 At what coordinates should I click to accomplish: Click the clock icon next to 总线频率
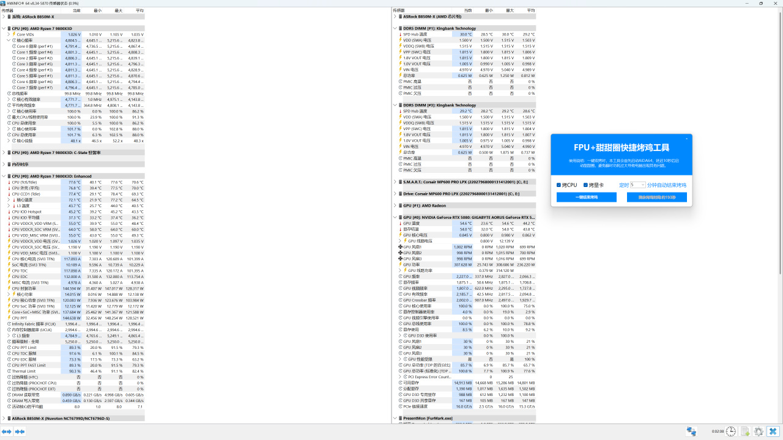click(x=9, y=94)
